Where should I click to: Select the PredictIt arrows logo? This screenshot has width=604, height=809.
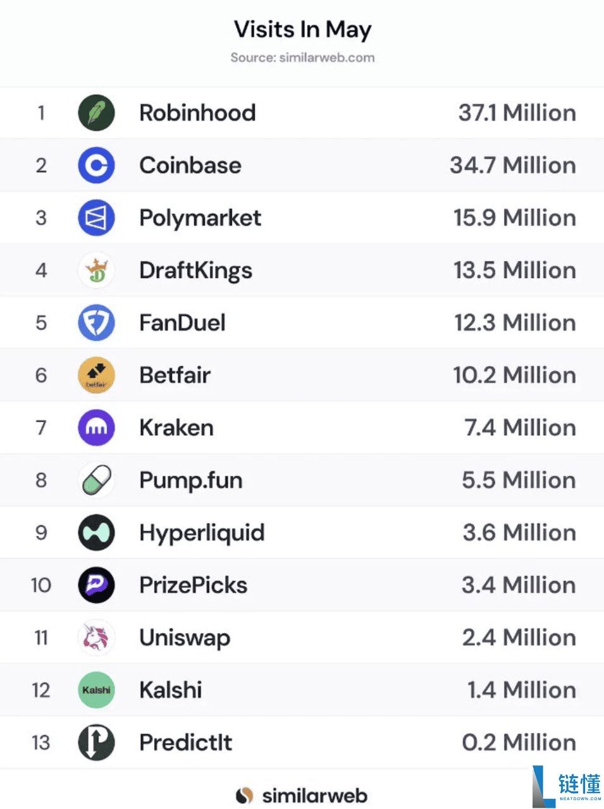pos(96,743)
